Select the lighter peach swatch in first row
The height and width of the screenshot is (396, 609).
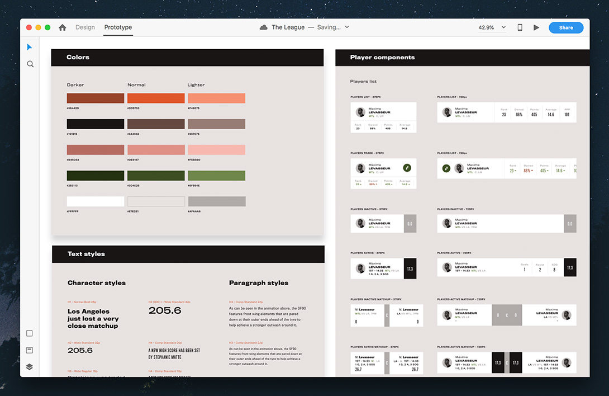click(217, 98)
